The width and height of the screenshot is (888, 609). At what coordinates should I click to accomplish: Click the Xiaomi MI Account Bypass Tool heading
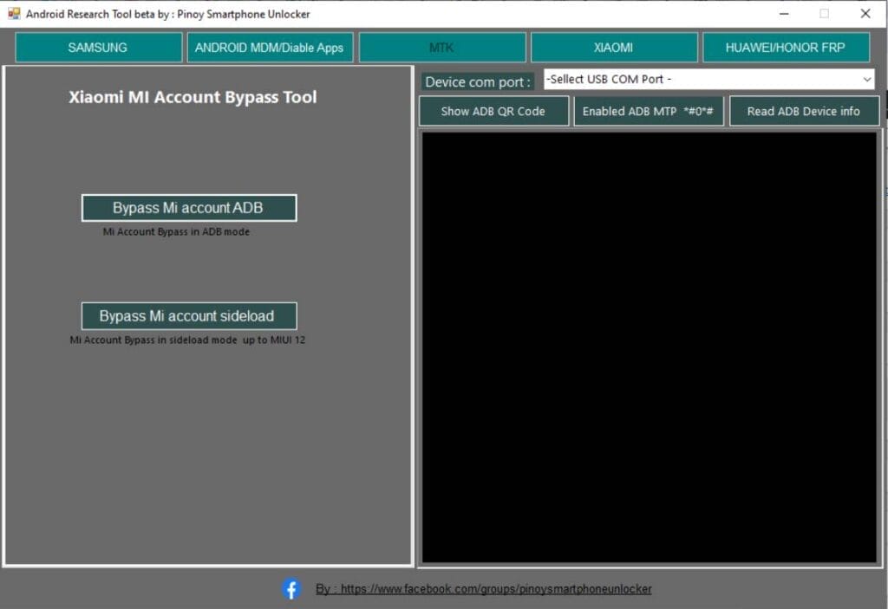tap(193, 97)
